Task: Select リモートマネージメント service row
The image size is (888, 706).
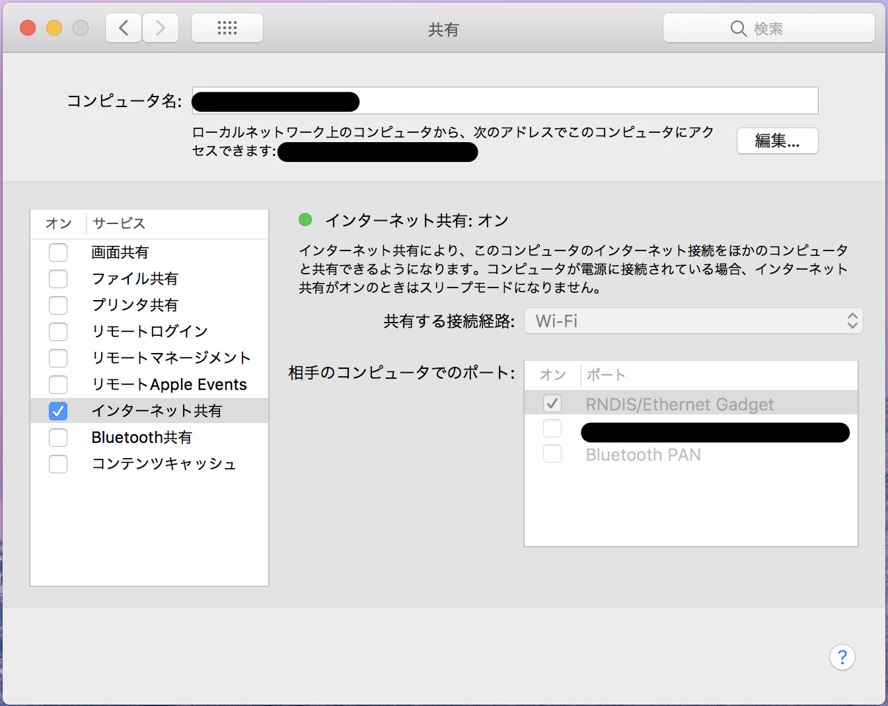Action: pos(149,358)
